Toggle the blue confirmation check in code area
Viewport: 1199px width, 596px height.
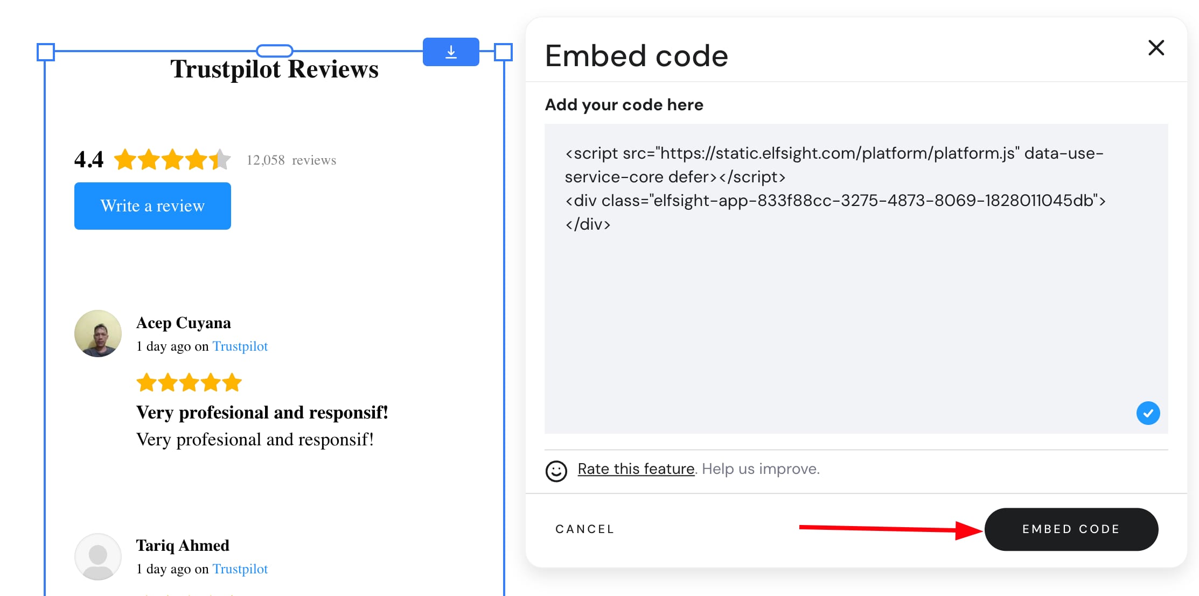click(x=1148, y=413)
